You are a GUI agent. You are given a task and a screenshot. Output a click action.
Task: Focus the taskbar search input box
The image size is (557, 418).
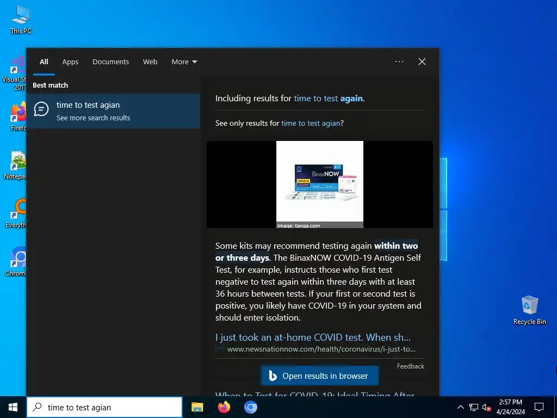(104, 407)
